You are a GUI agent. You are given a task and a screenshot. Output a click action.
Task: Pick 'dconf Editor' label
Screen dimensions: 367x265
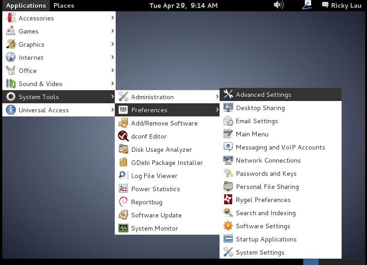tap(149, 136)
